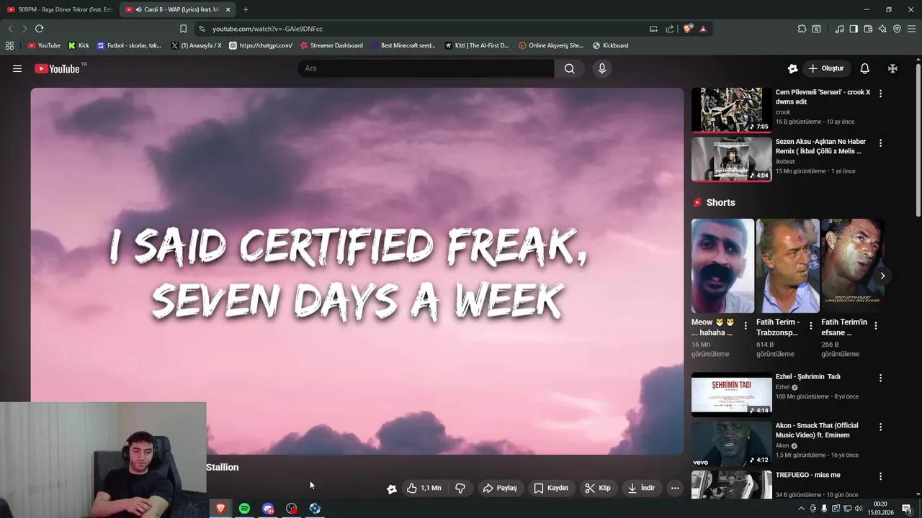Screen dimensions: 922x518
Task: Show next Shorts with the arrow chevron
Action: (x=882, y=276)
